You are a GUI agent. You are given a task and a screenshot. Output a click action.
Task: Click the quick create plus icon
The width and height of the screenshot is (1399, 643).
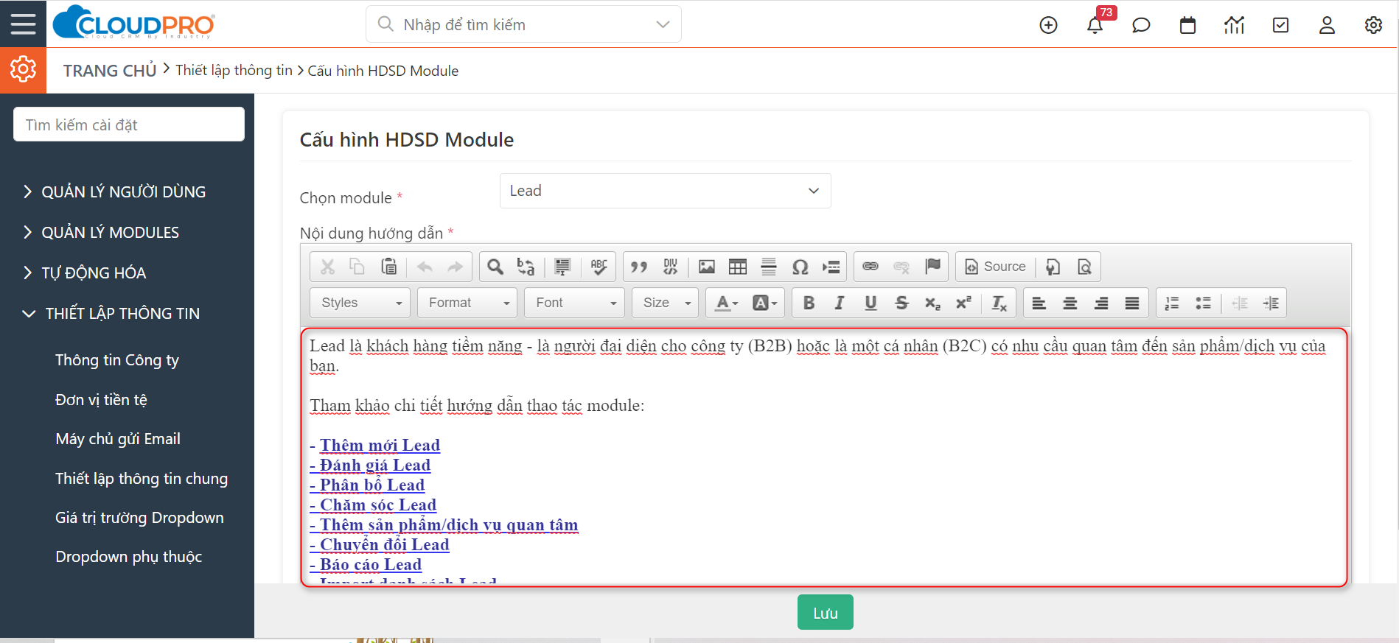click(x=1048, y=25)
